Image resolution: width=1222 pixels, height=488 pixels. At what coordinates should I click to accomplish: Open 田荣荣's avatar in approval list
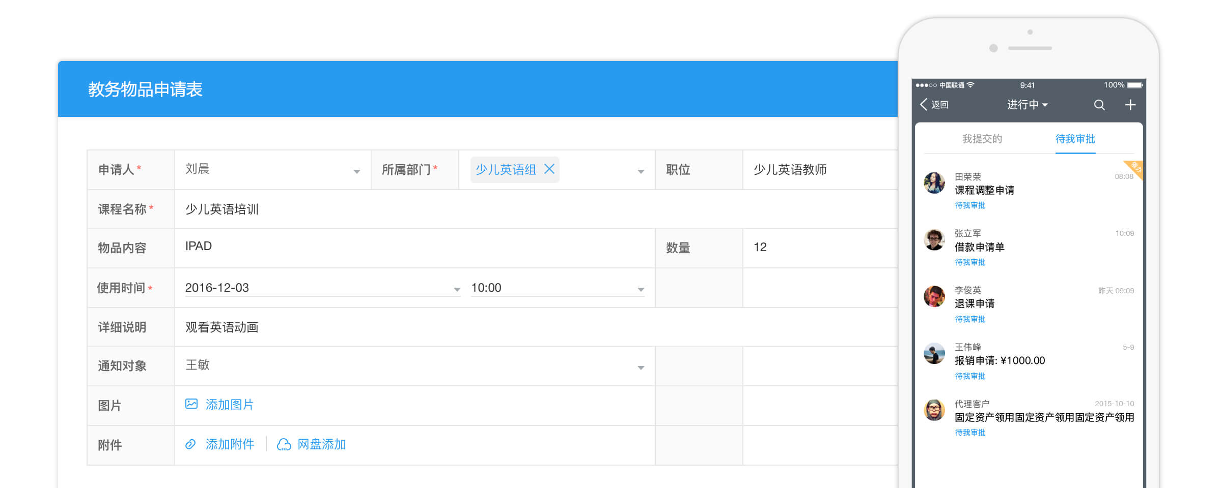934,183
